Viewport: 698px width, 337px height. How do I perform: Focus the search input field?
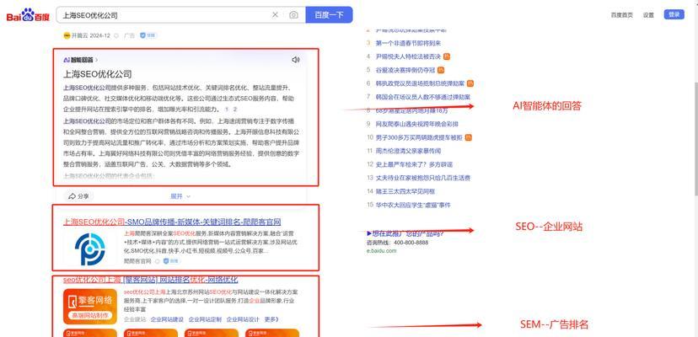point(164,15)
